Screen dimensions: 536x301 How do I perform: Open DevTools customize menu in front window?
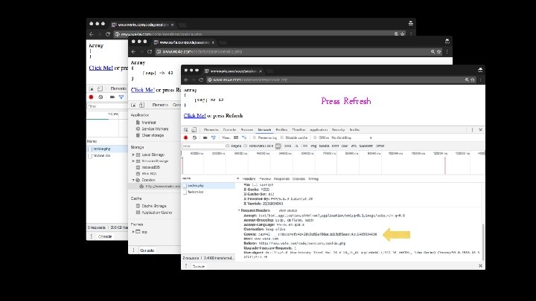pyautogui.click(x=472, y=130)
